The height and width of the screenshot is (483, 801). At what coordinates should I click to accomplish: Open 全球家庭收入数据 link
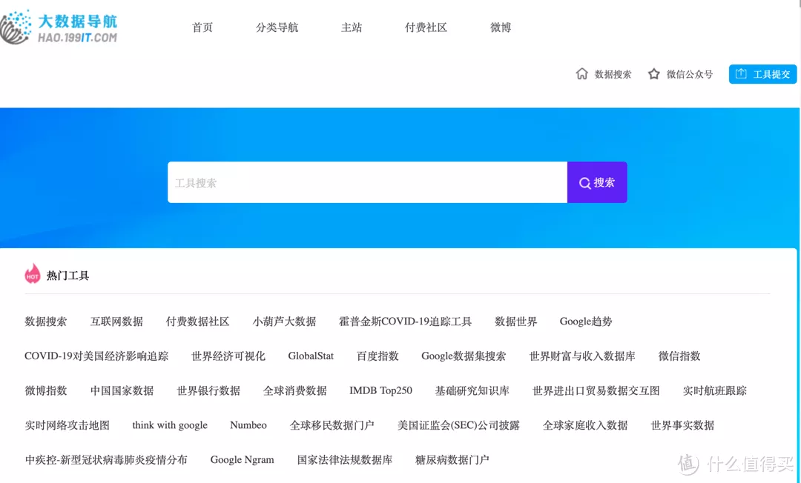[585, 425]
